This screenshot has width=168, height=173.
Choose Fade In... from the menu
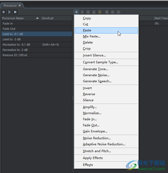(106, 119)
